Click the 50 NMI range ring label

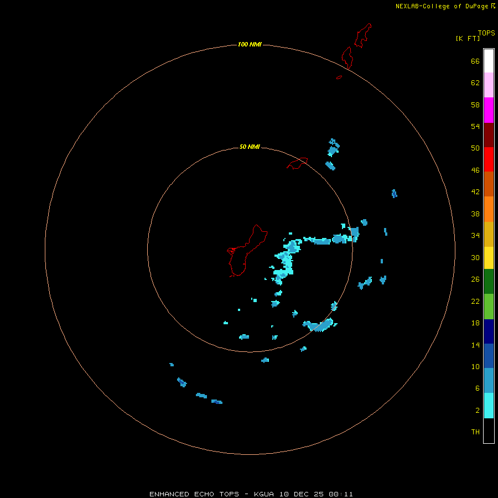click(250, 147)
